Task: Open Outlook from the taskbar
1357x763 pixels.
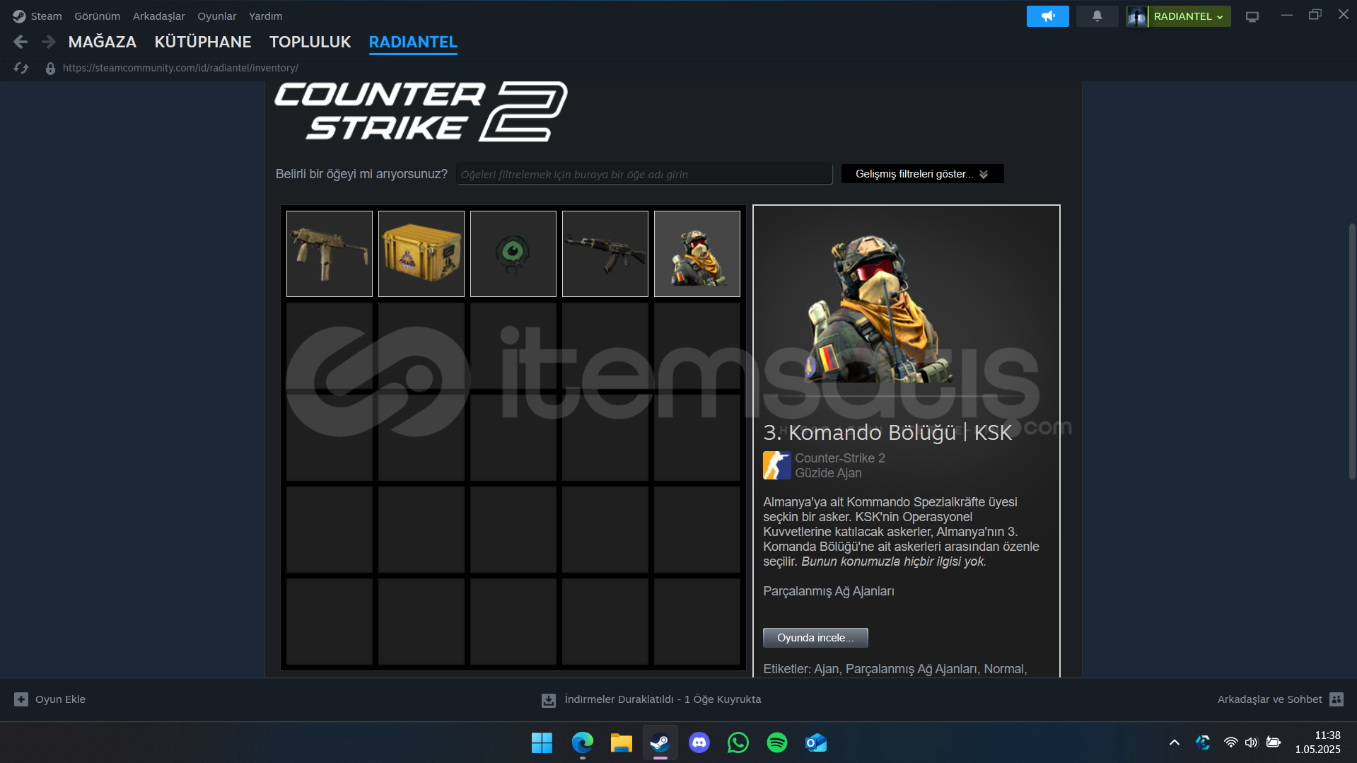Action: (x=815, y=742)
